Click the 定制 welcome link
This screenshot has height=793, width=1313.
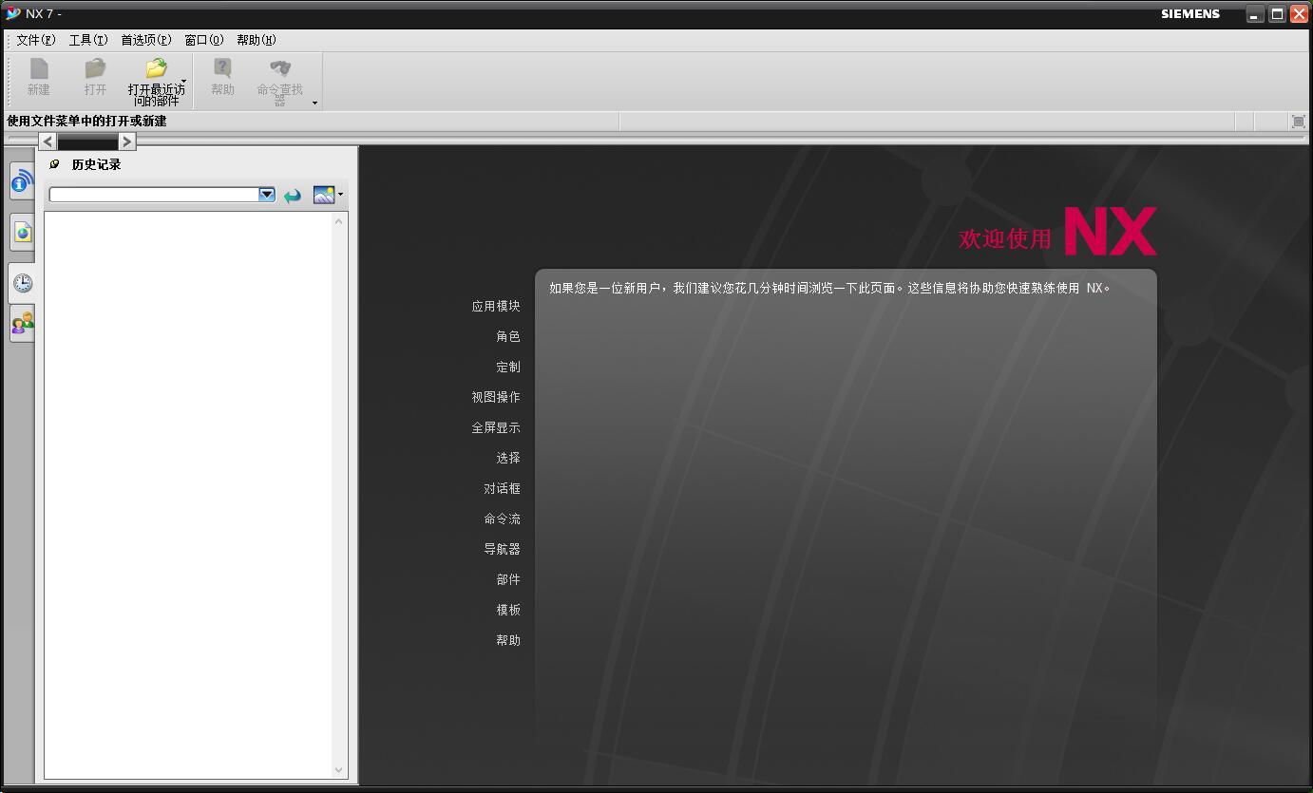(x=508, y=367)
